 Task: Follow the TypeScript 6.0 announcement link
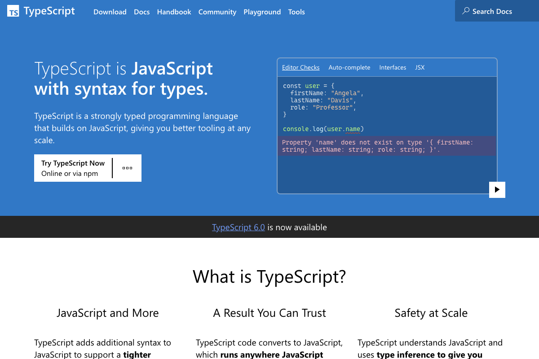pyautogui.click(x=238, y=227)
